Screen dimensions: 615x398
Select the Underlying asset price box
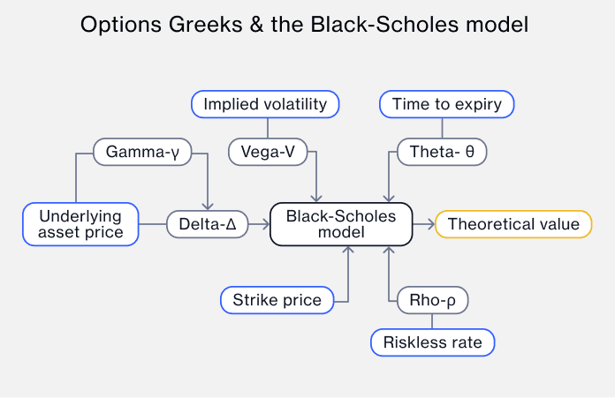(81, 224)
